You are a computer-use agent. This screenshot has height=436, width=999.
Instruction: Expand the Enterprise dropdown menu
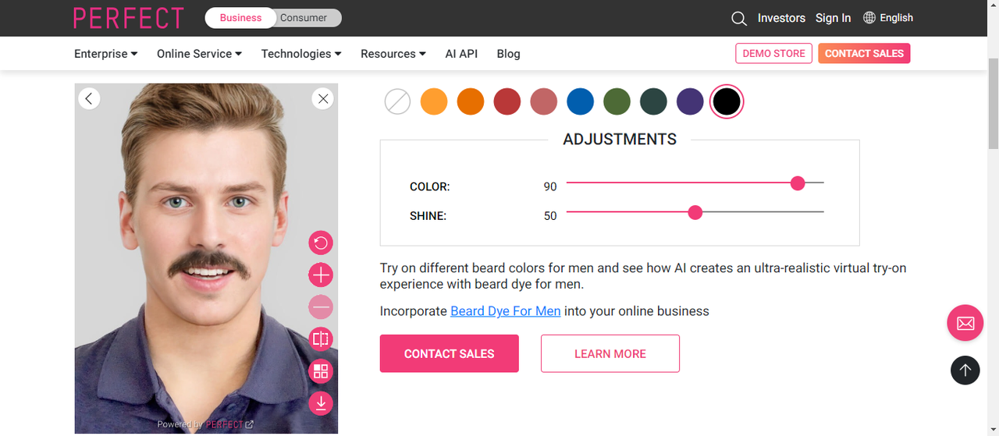pos(106,54)
